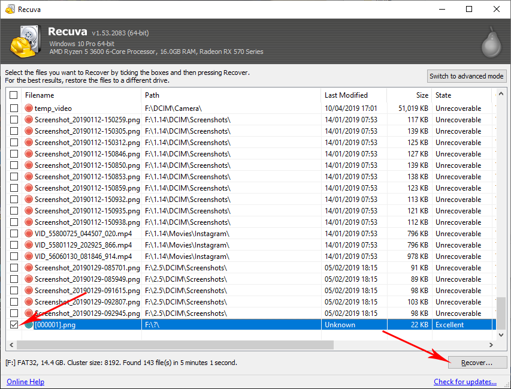The height and width of the screenshot is (389, 511).
Task: Maximize the Recuva window
Action: (x=469, y=9)
